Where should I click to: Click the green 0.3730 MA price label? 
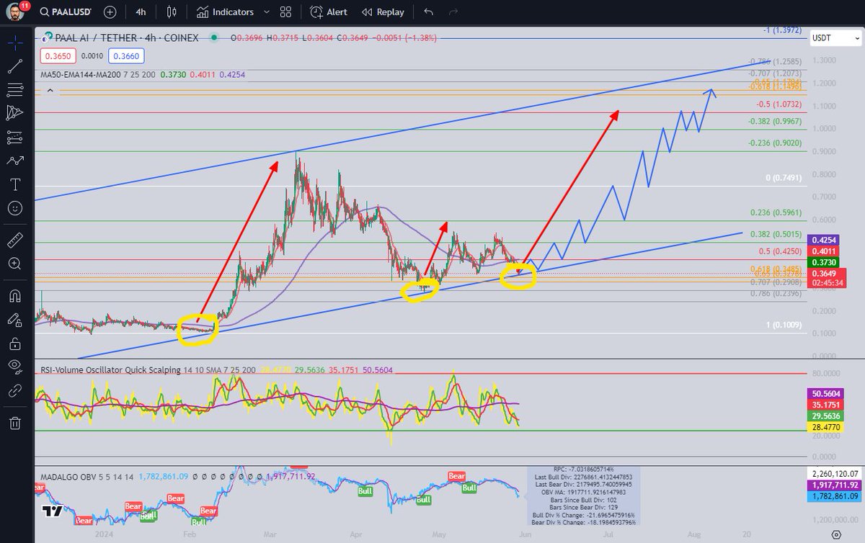coord(822,264)
